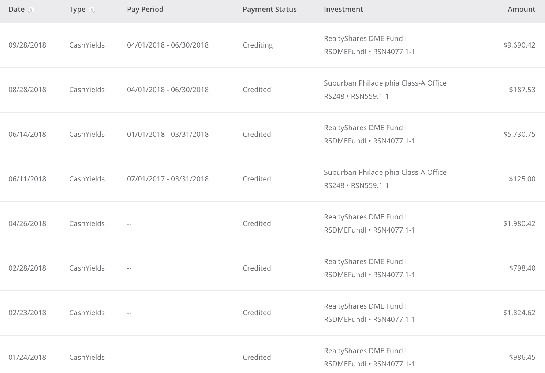Open RealtyShares DME Fund I in 02/23/2018 row
Viewport: 545px width, 373px height.
point(365,306)
